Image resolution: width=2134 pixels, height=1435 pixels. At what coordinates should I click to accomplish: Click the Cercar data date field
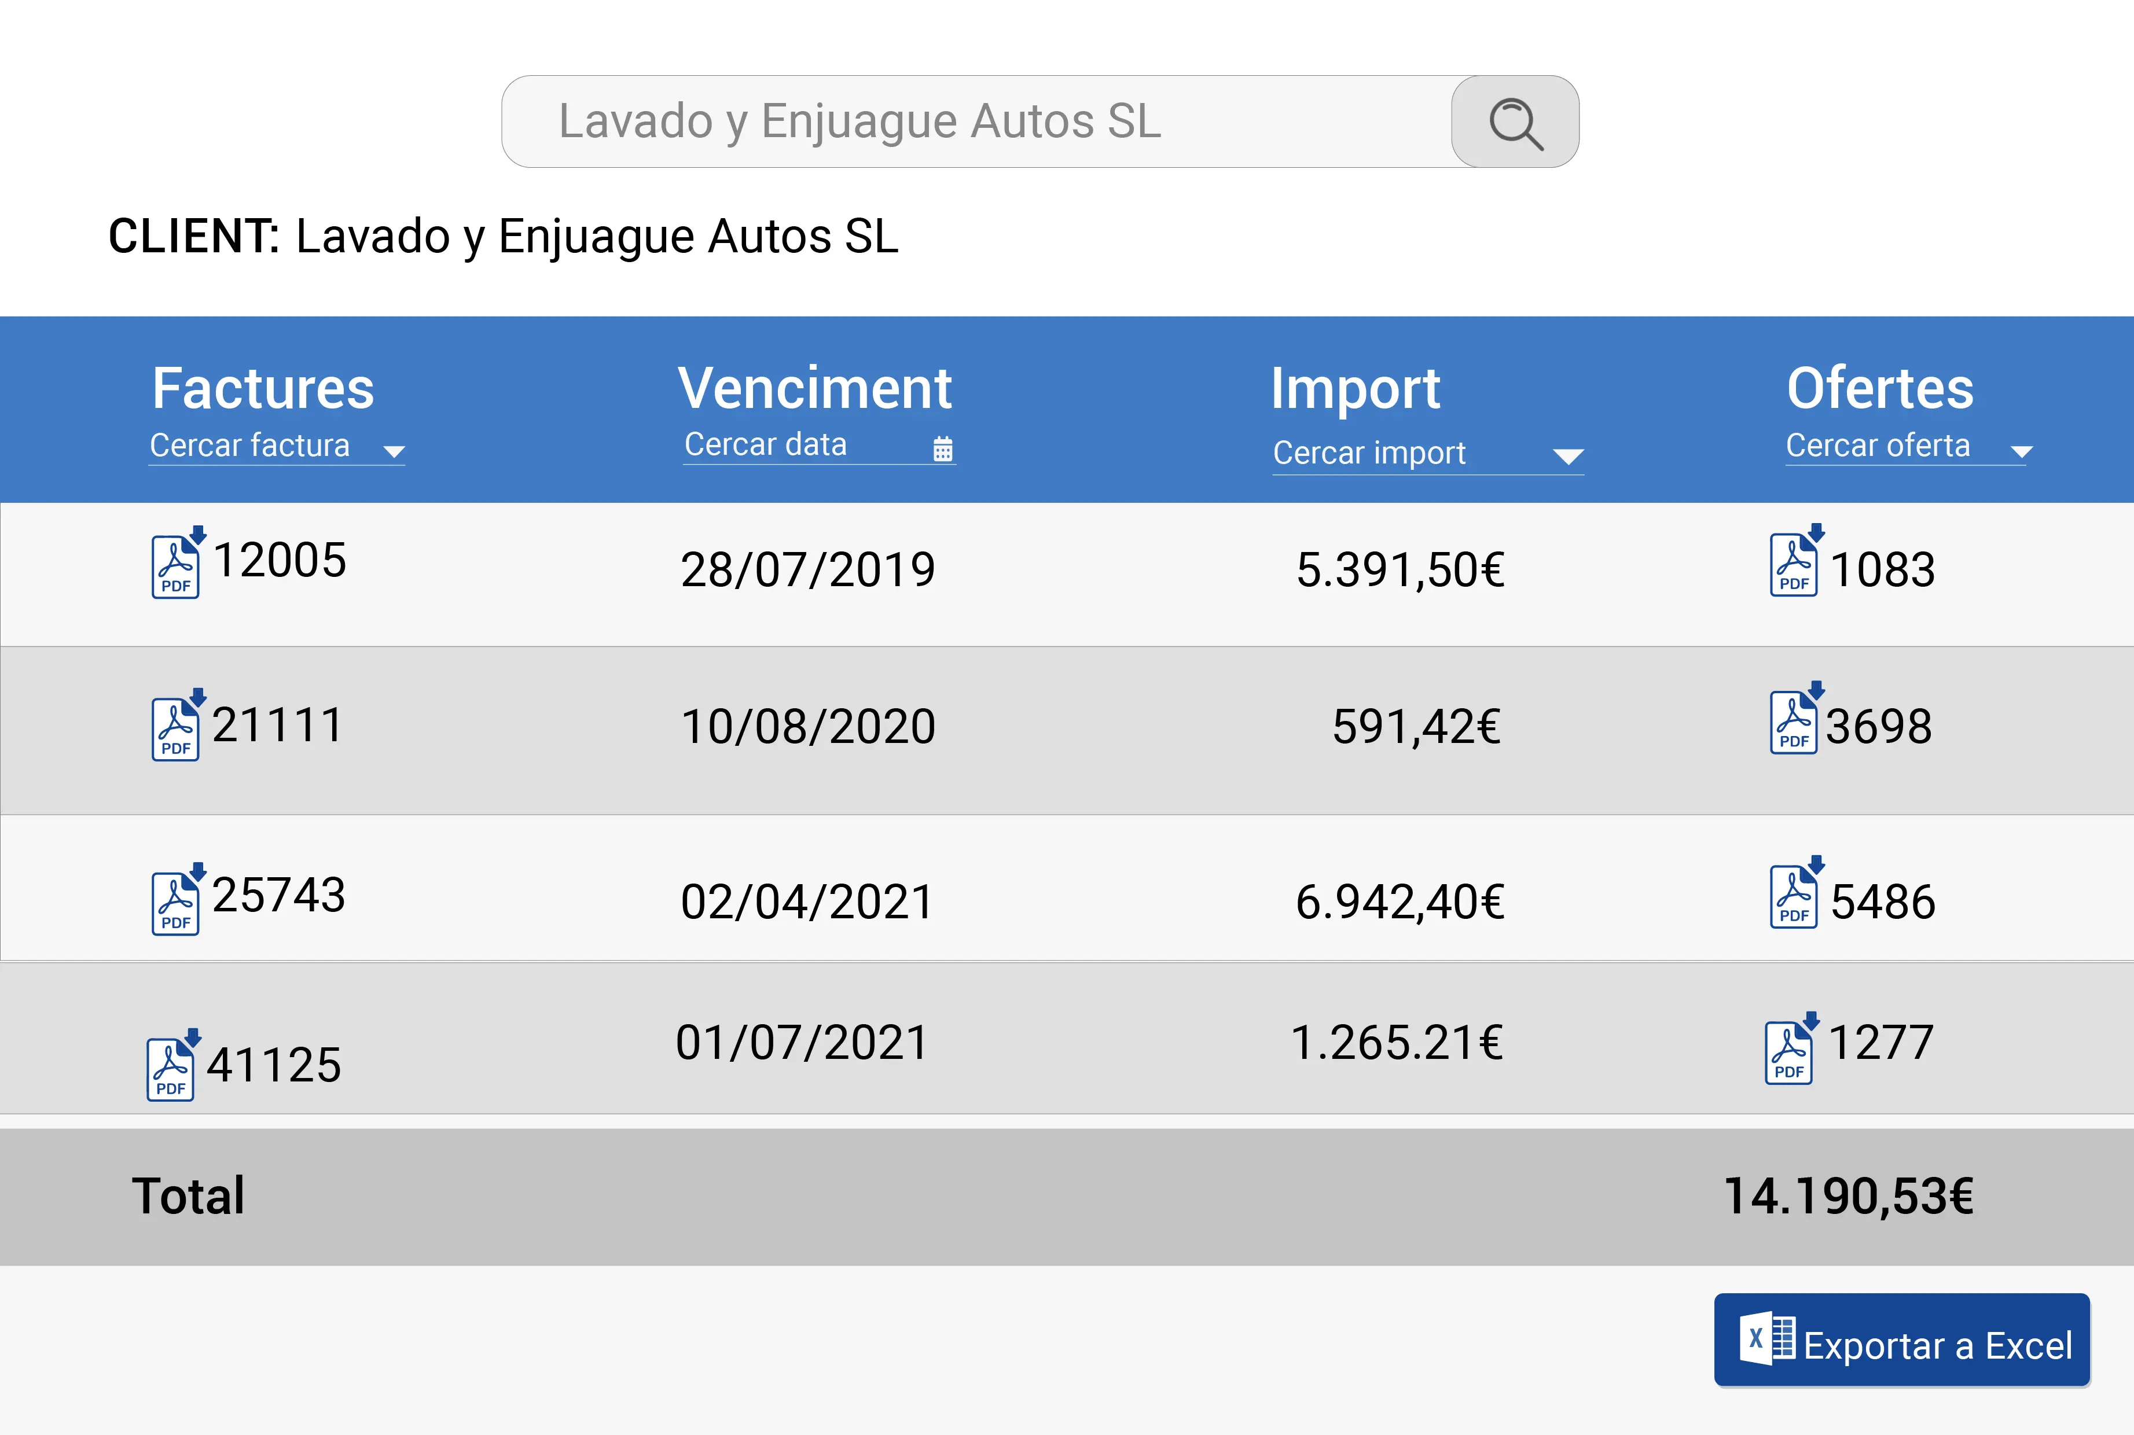click(820, 446)
